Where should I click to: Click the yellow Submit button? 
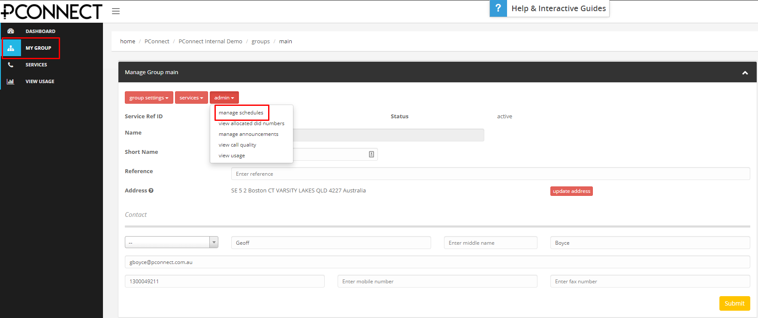coord(734,303)
